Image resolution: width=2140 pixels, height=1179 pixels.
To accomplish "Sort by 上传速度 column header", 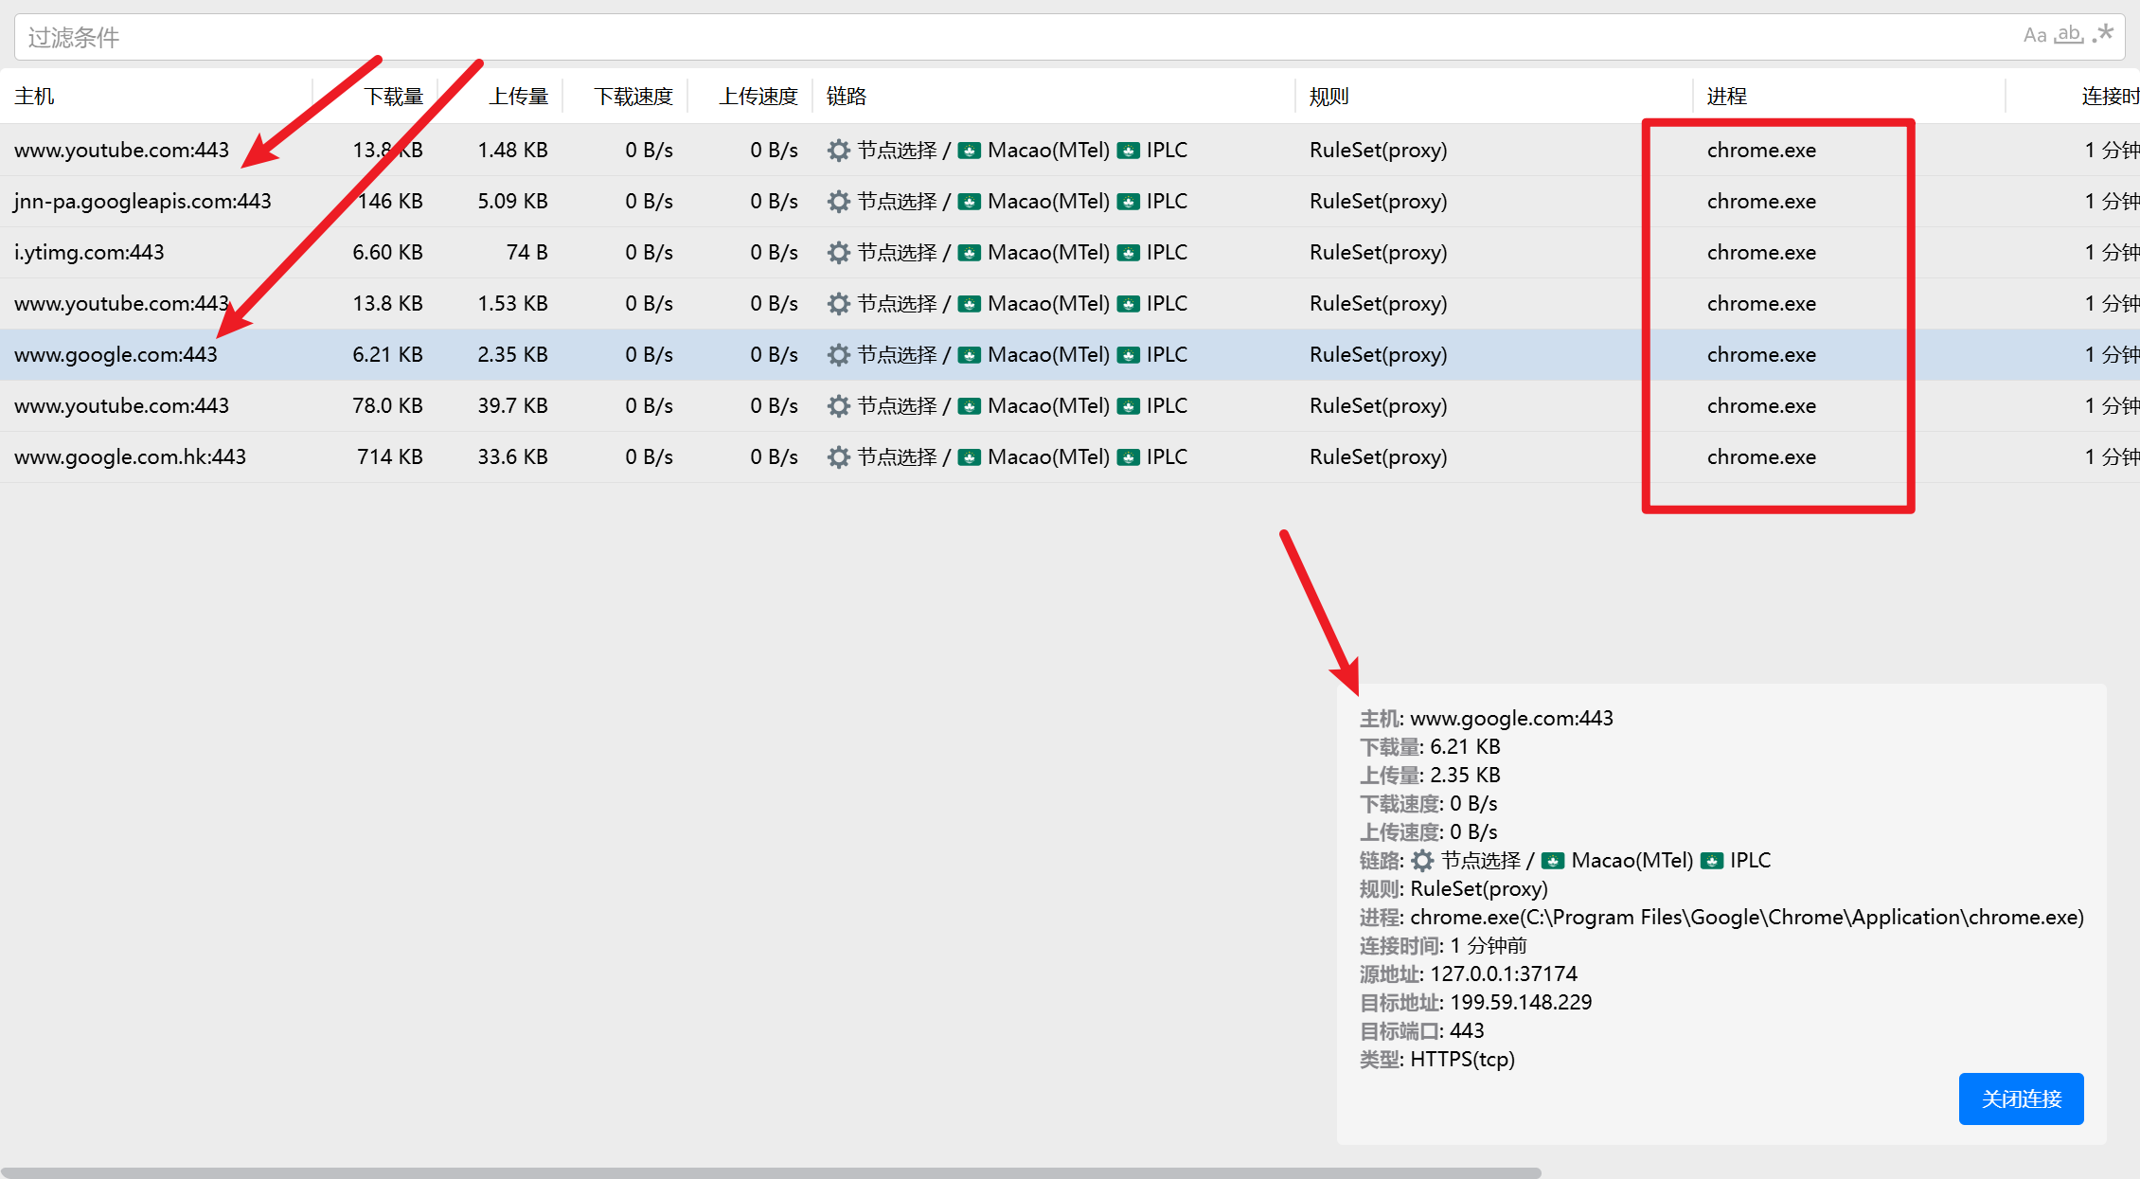I will click(x=758, y=96).
